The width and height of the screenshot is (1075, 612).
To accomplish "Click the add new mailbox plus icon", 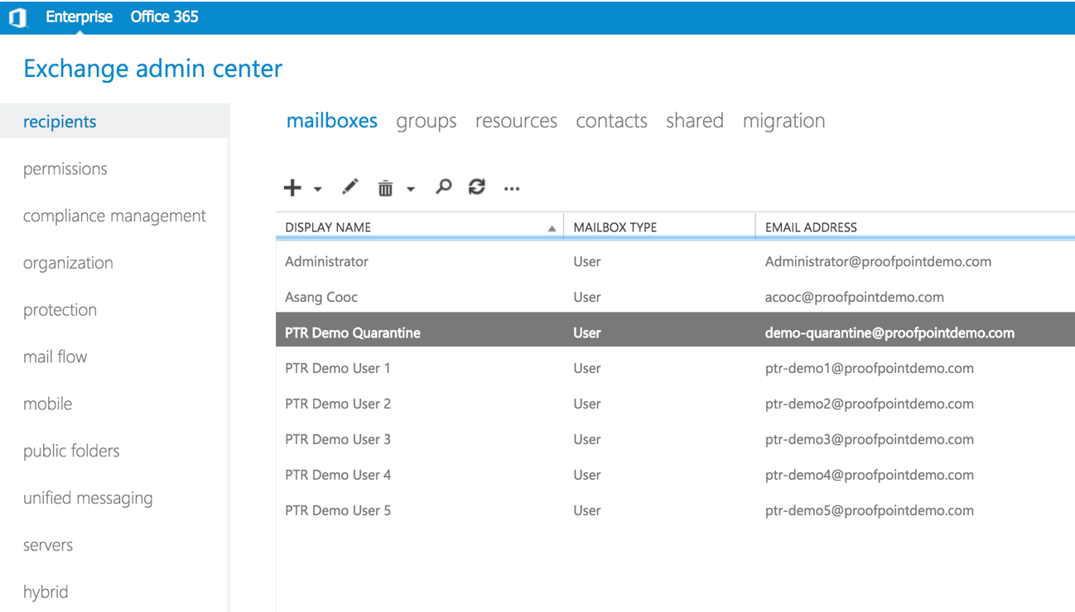I will tap(292, 189).
